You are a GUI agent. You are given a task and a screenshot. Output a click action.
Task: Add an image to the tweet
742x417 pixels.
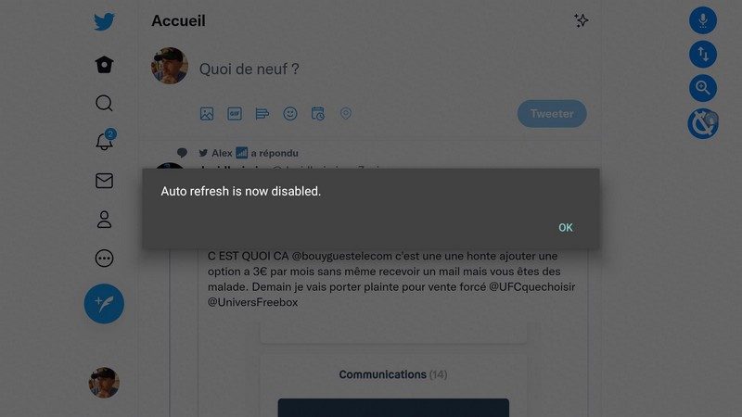tap(207, 113)
